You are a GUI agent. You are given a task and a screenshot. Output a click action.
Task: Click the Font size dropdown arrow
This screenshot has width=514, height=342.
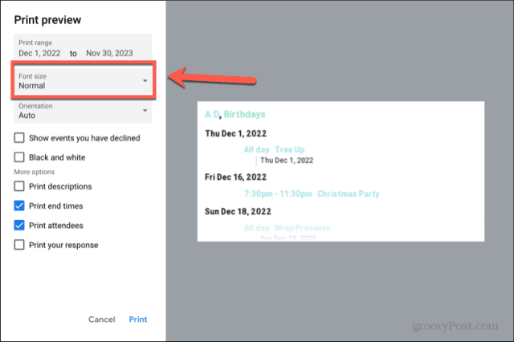(x=145, y=80)
